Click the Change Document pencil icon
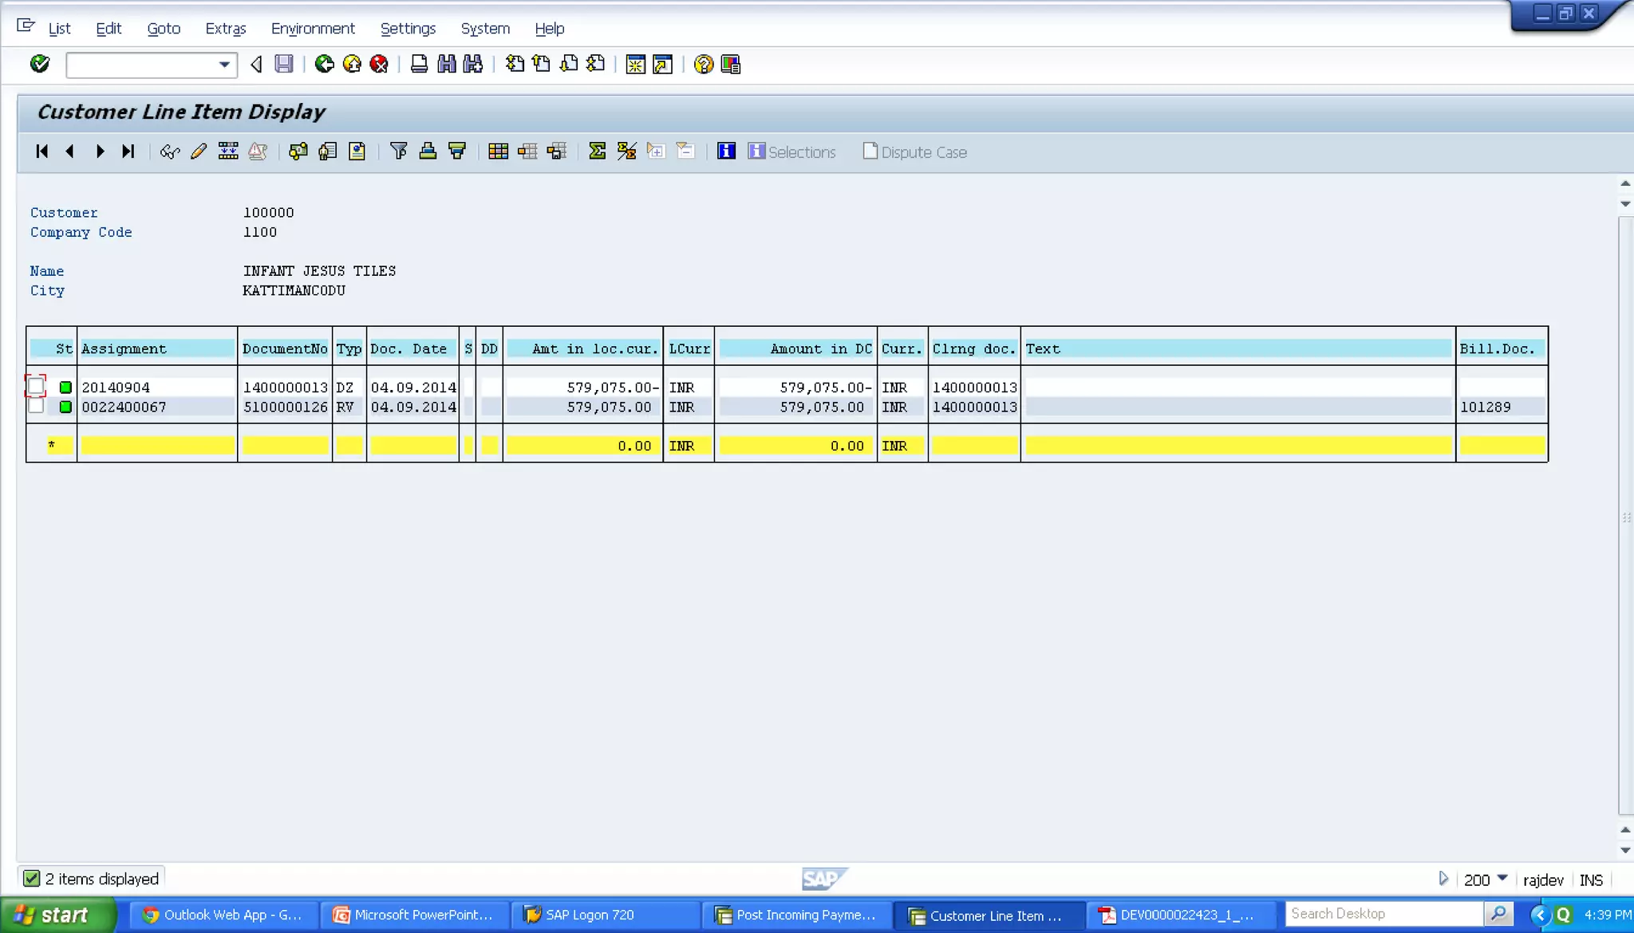This screenshot has width=1634, height=933. (199, 152)
